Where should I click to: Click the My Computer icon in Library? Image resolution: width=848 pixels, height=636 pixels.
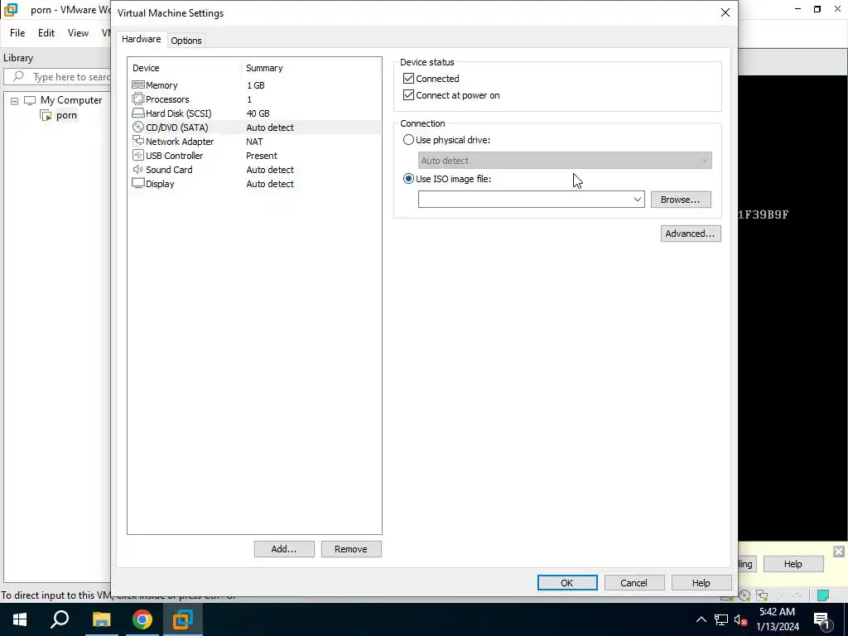pos(30,100)
